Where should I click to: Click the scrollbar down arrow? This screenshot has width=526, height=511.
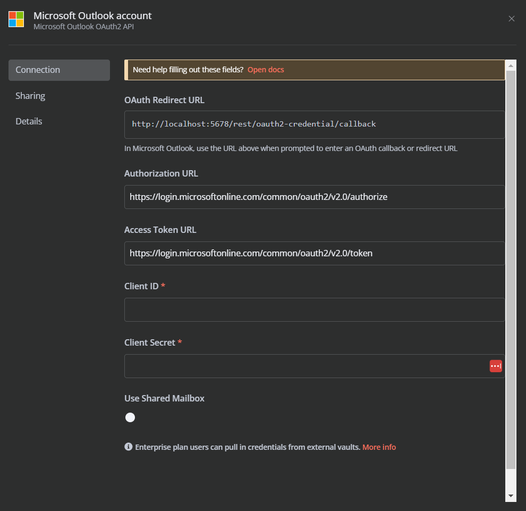pyautogui.click(x=511, y=496)
